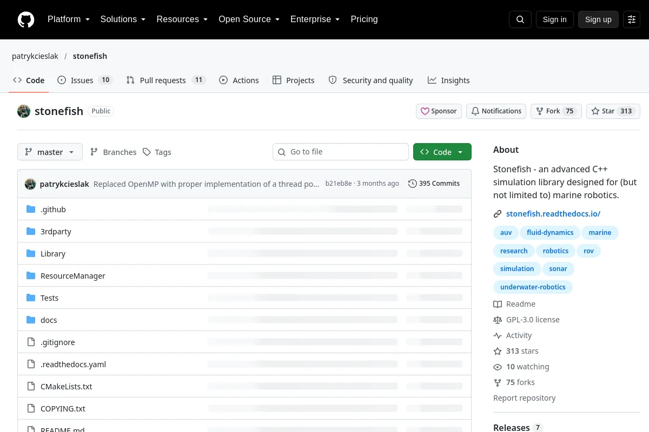Switch to the Pull requests tab
The height and width of the screenshot is (432, 649).
coord(165,80)
